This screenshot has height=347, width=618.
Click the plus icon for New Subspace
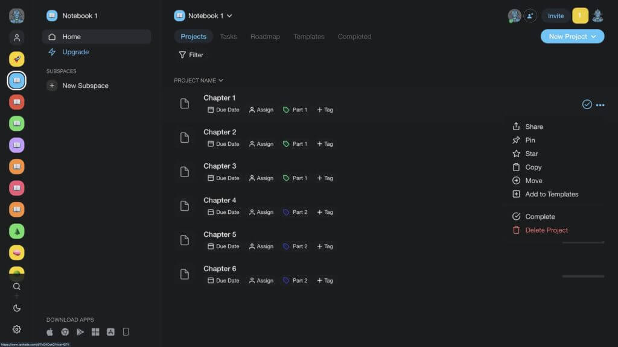click(52, 86)
